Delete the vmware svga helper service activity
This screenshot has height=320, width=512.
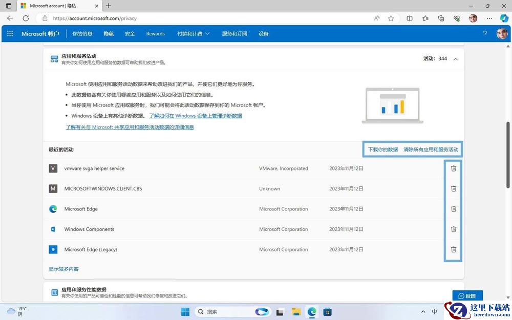tap(454, 168)
